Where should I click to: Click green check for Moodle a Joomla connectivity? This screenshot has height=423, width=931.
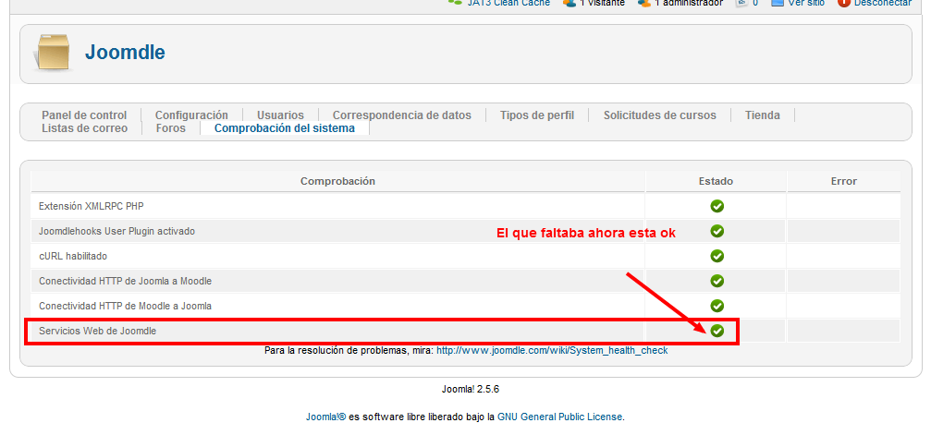[717, 306]
